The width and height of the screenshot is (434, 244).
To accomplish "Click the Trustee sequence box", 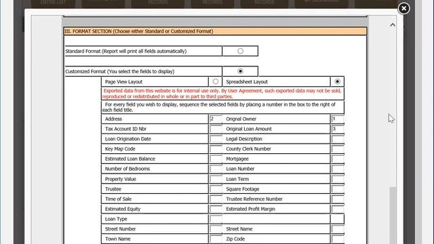I will point(216,189).
